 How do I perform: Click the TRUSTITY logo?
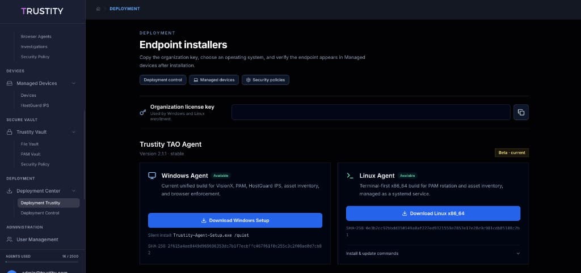tap(42, 11)
